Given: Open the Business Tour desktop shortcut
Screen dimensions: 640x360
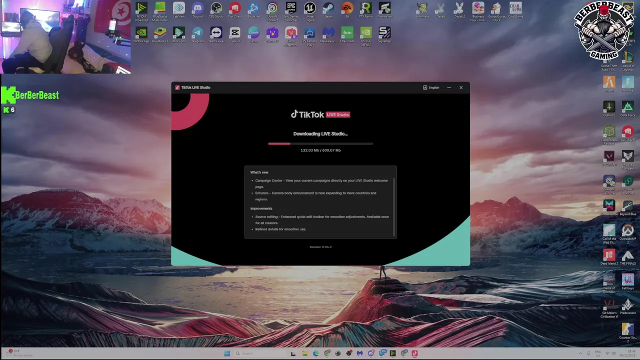Looking at the screenshot, I should (478, 11).
